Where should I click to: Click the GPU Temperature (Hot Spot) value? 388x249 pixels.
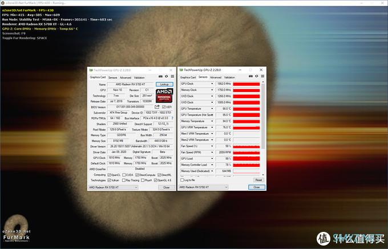(224, 115)
